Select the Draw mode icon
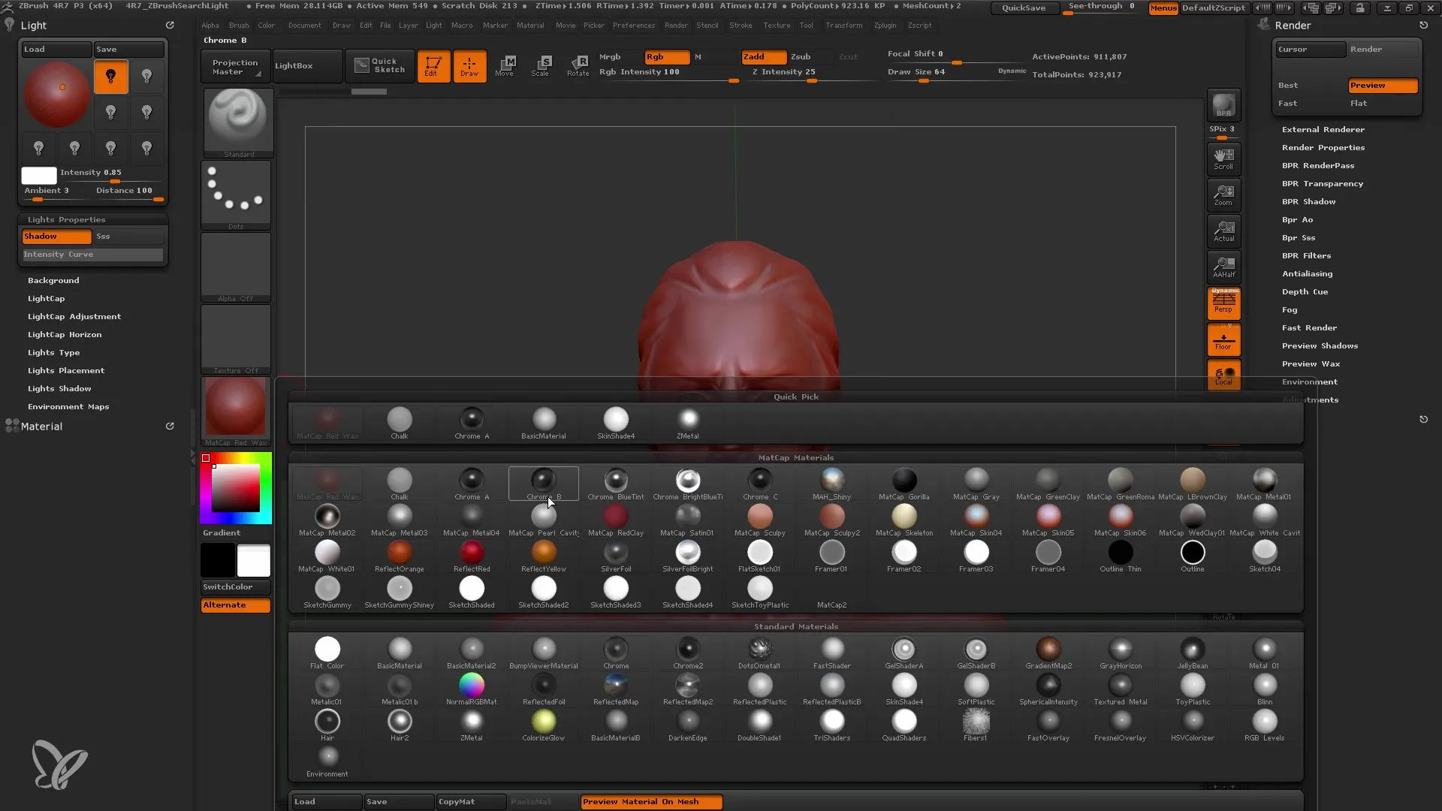1442x811 pixels. (469, 65)
